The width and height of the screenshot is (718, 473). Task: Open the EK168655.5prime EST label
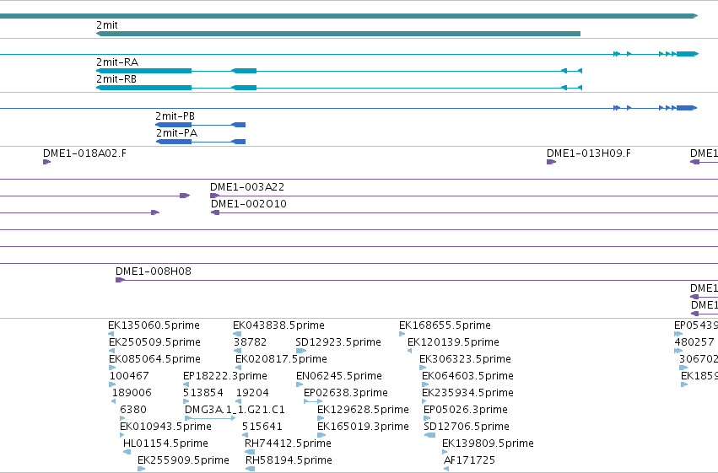pos(445,325)
